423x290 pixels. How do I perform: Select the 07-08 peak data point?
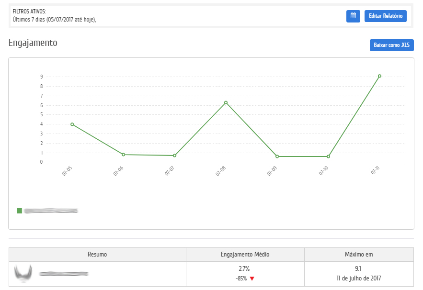[x=226, y=102]
